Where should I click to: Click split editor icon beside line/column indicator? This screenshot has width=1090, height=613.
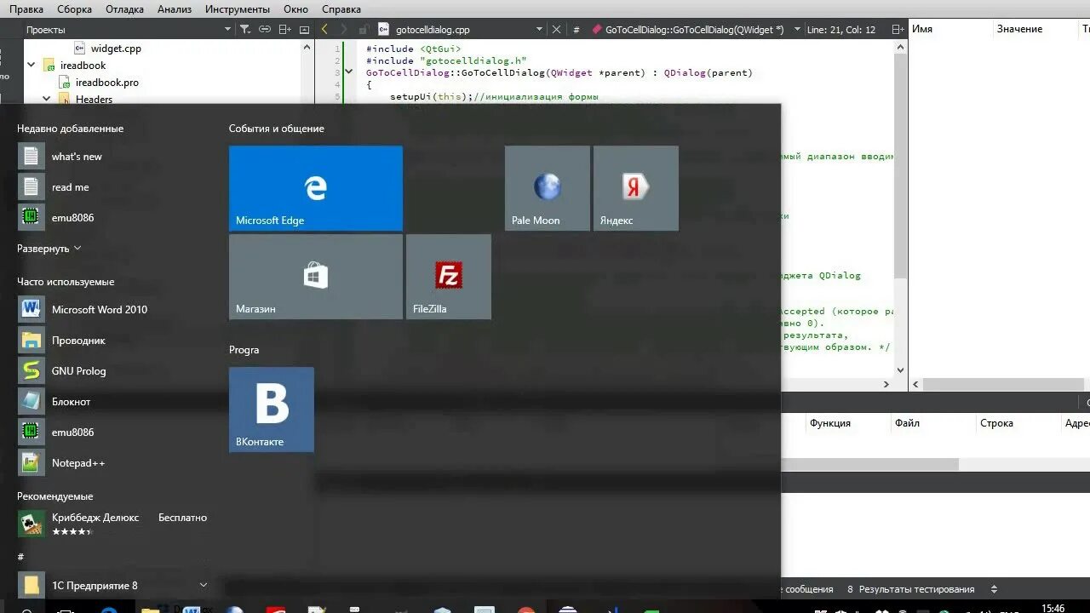pos(897,29)
